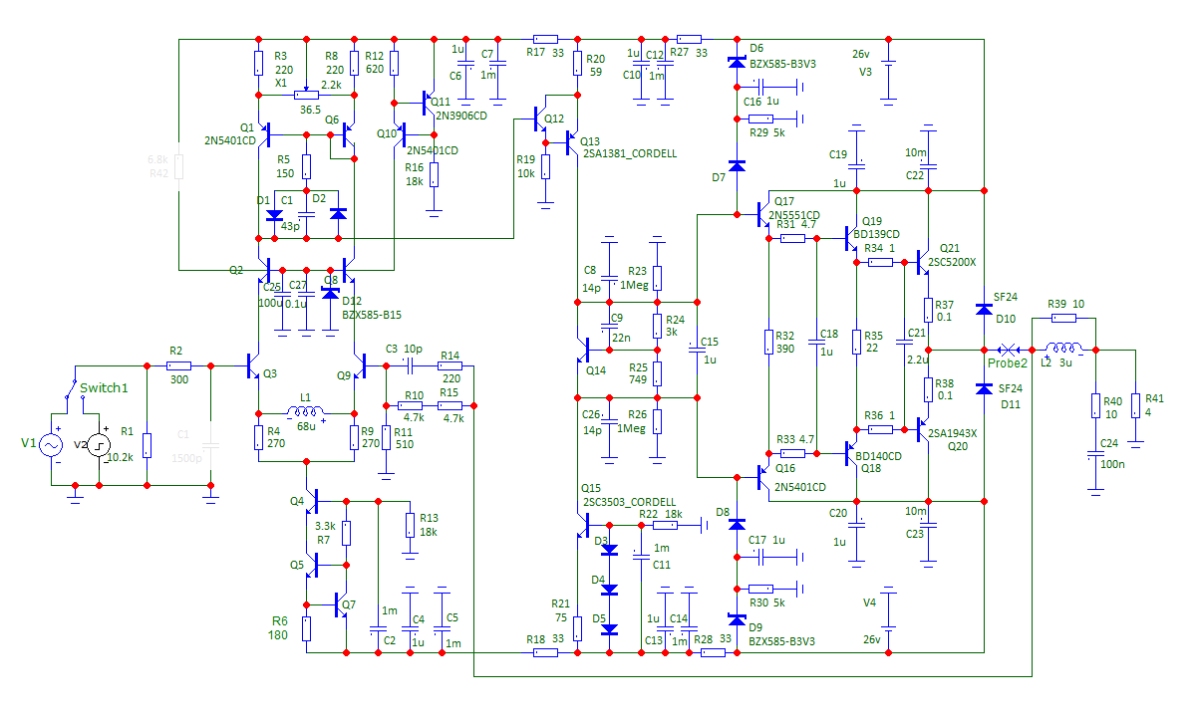This screenshot has height=722, width=1197.
Task: Select inductor L1 68u
Action: [306, 411]
